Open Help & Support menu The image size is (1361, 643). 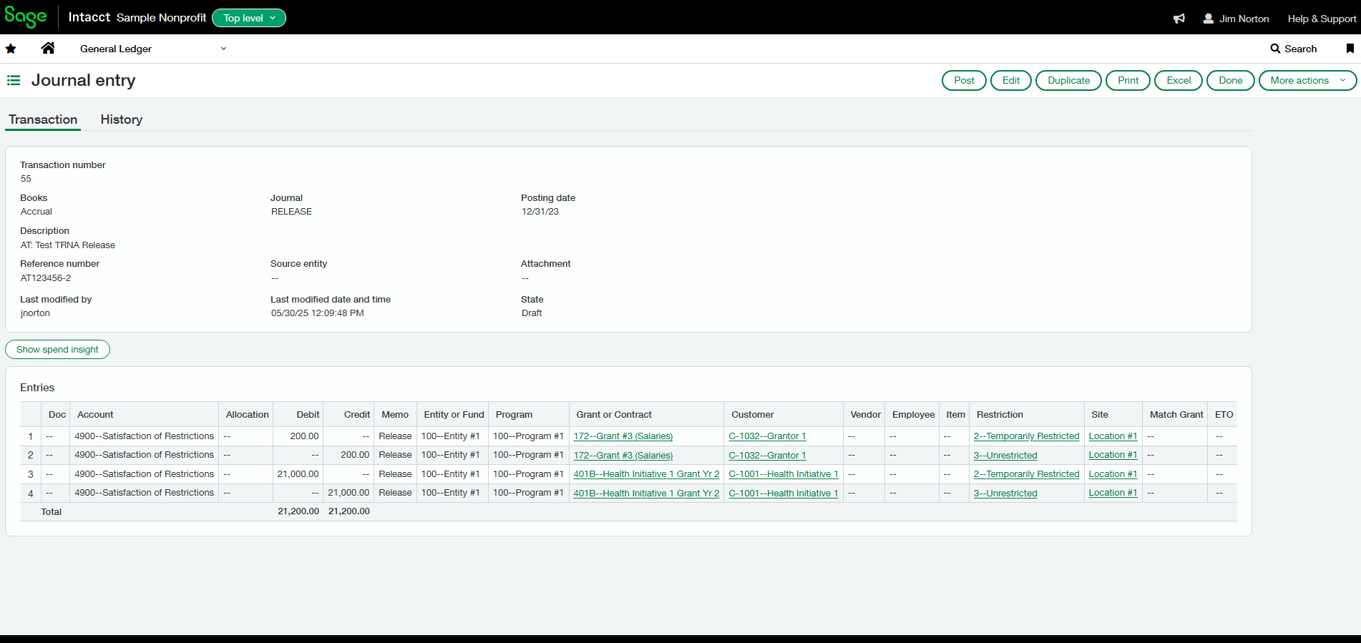(1322, 19)
